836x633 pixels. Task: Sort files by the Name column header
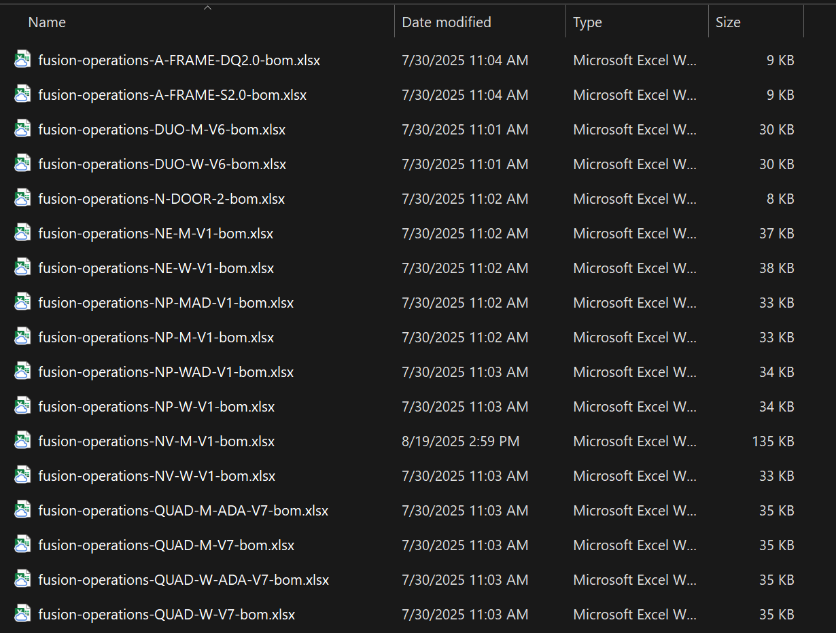click(47, 22)
